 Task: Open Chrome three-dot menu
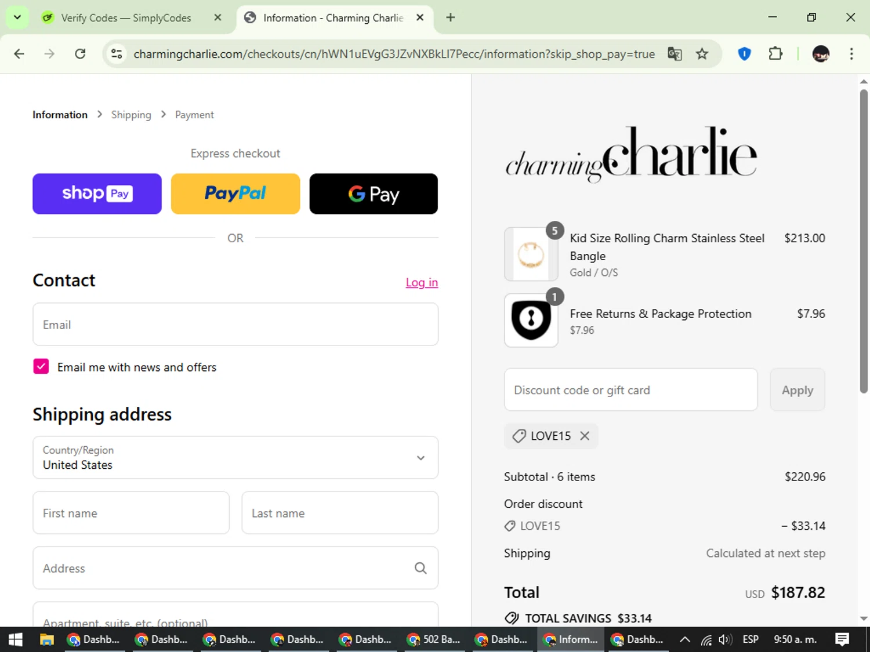tap(851, 54)
